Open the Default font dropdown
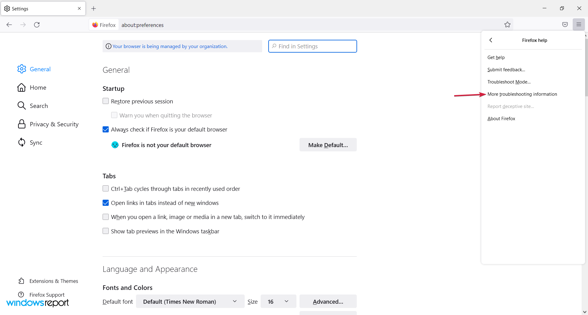Viewport: 588px width, 315px height. click(190, 302)
